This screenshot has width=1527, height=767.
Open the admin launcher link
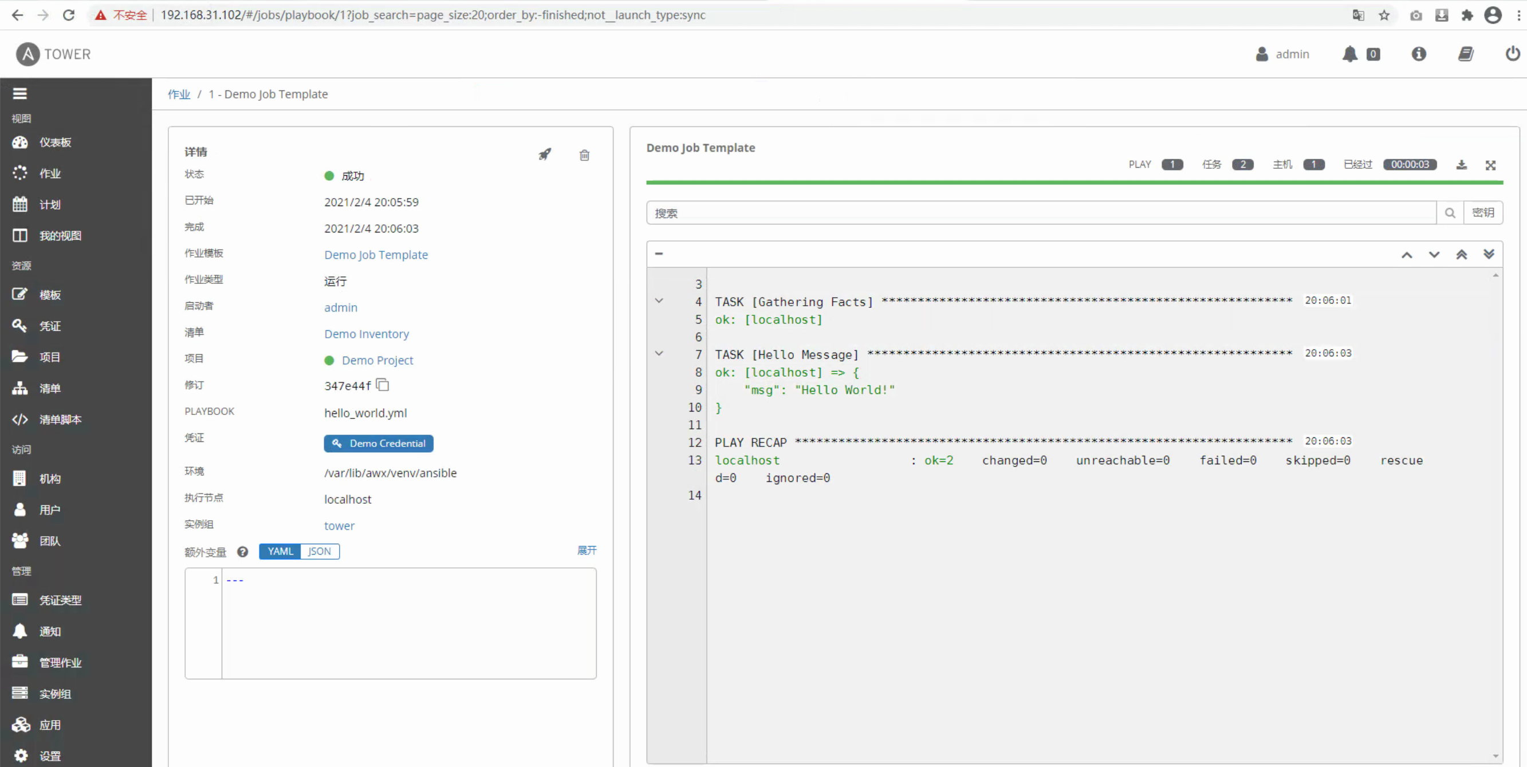pos(341,307)
